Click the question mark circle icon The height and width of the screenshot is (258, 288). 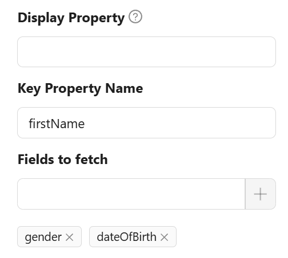(x=135, y=17)
